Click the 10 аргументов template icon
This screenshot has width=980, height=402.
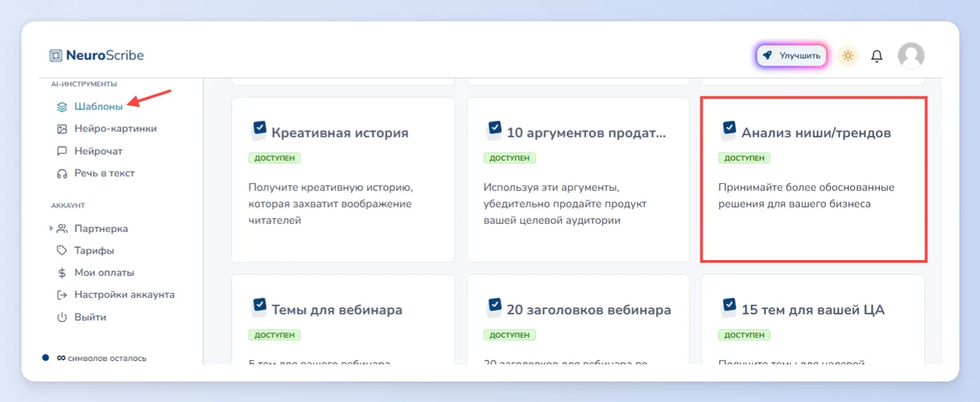(x=494, y=131)
